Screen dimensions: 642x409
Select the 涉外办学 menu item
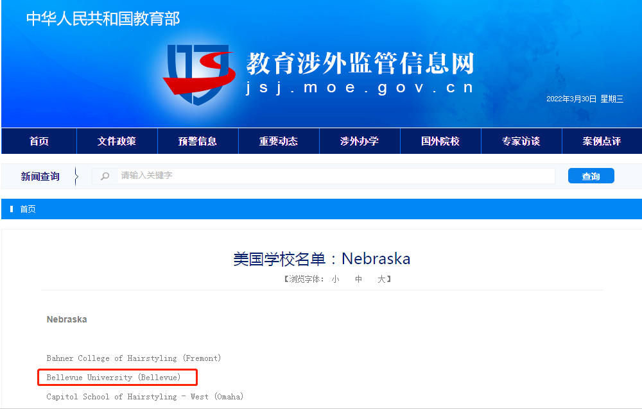tap(360, 141)
